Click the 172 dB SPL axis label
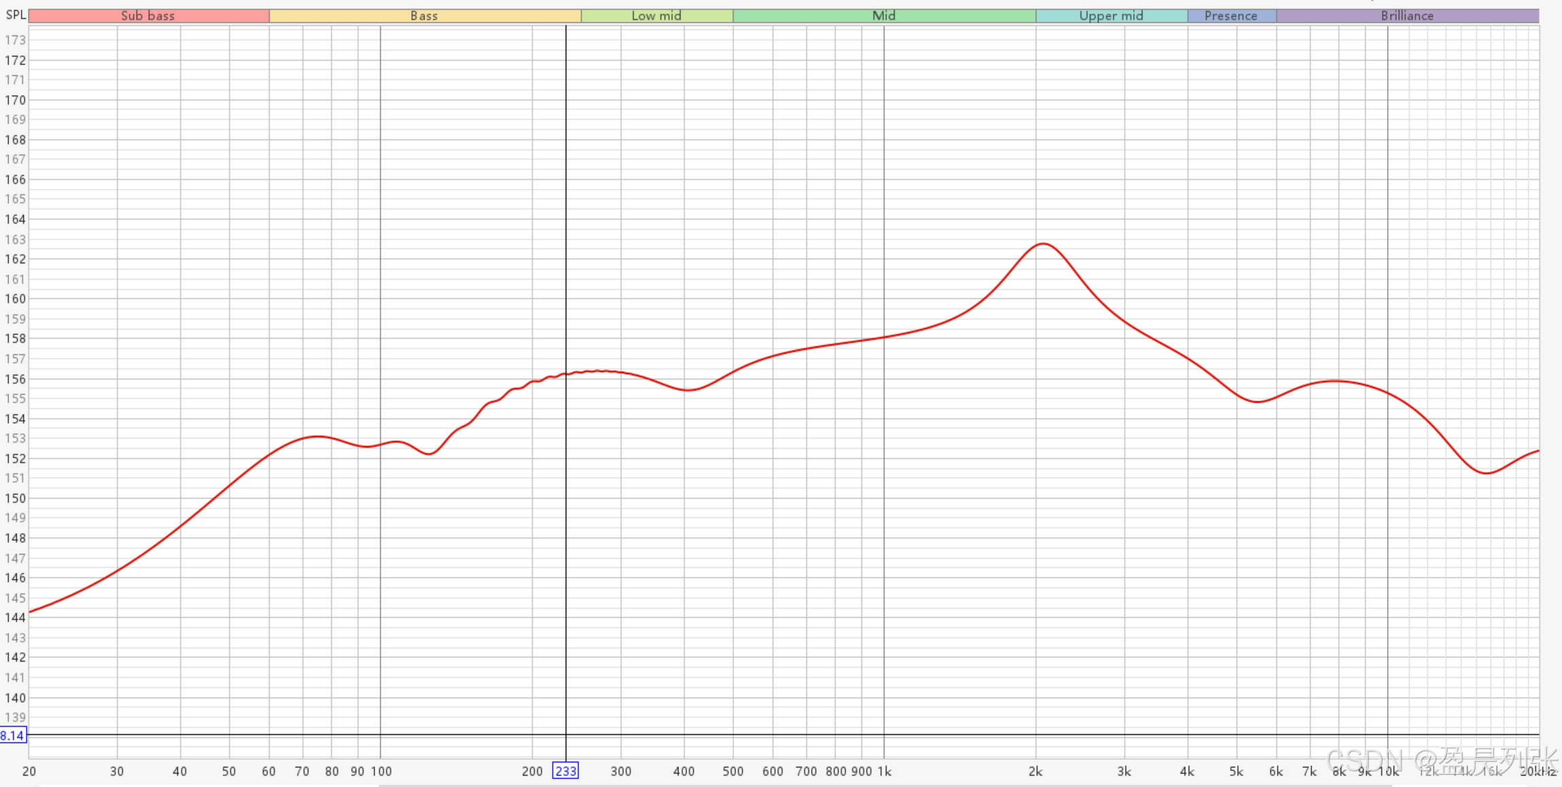Viewport: 1562px width, 787px height. [x=15, y=60]
